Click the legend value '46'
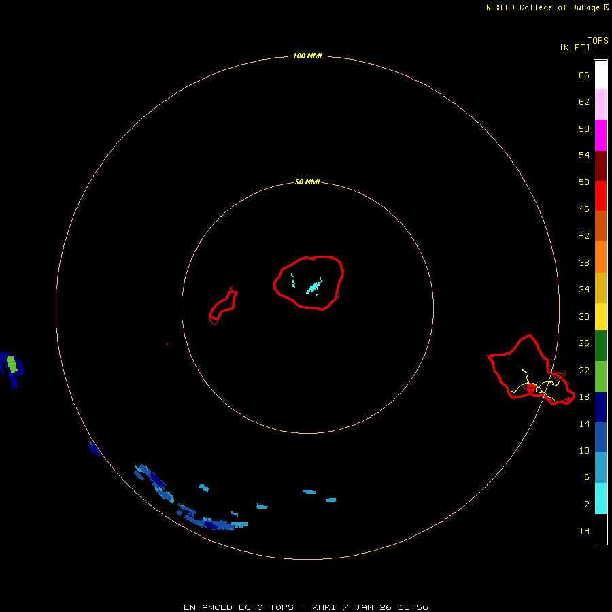The height and width of the screenshot is (612, 612). [x=584, y=209]
